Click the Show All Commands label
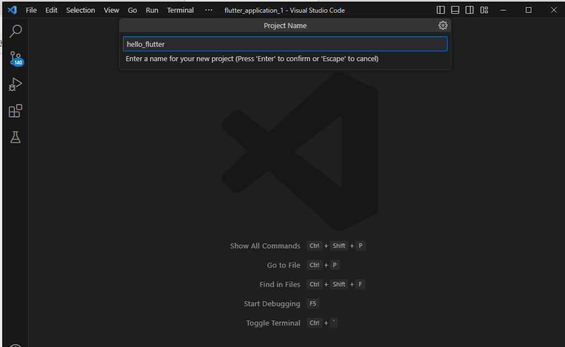 click(x=265, y=246)
